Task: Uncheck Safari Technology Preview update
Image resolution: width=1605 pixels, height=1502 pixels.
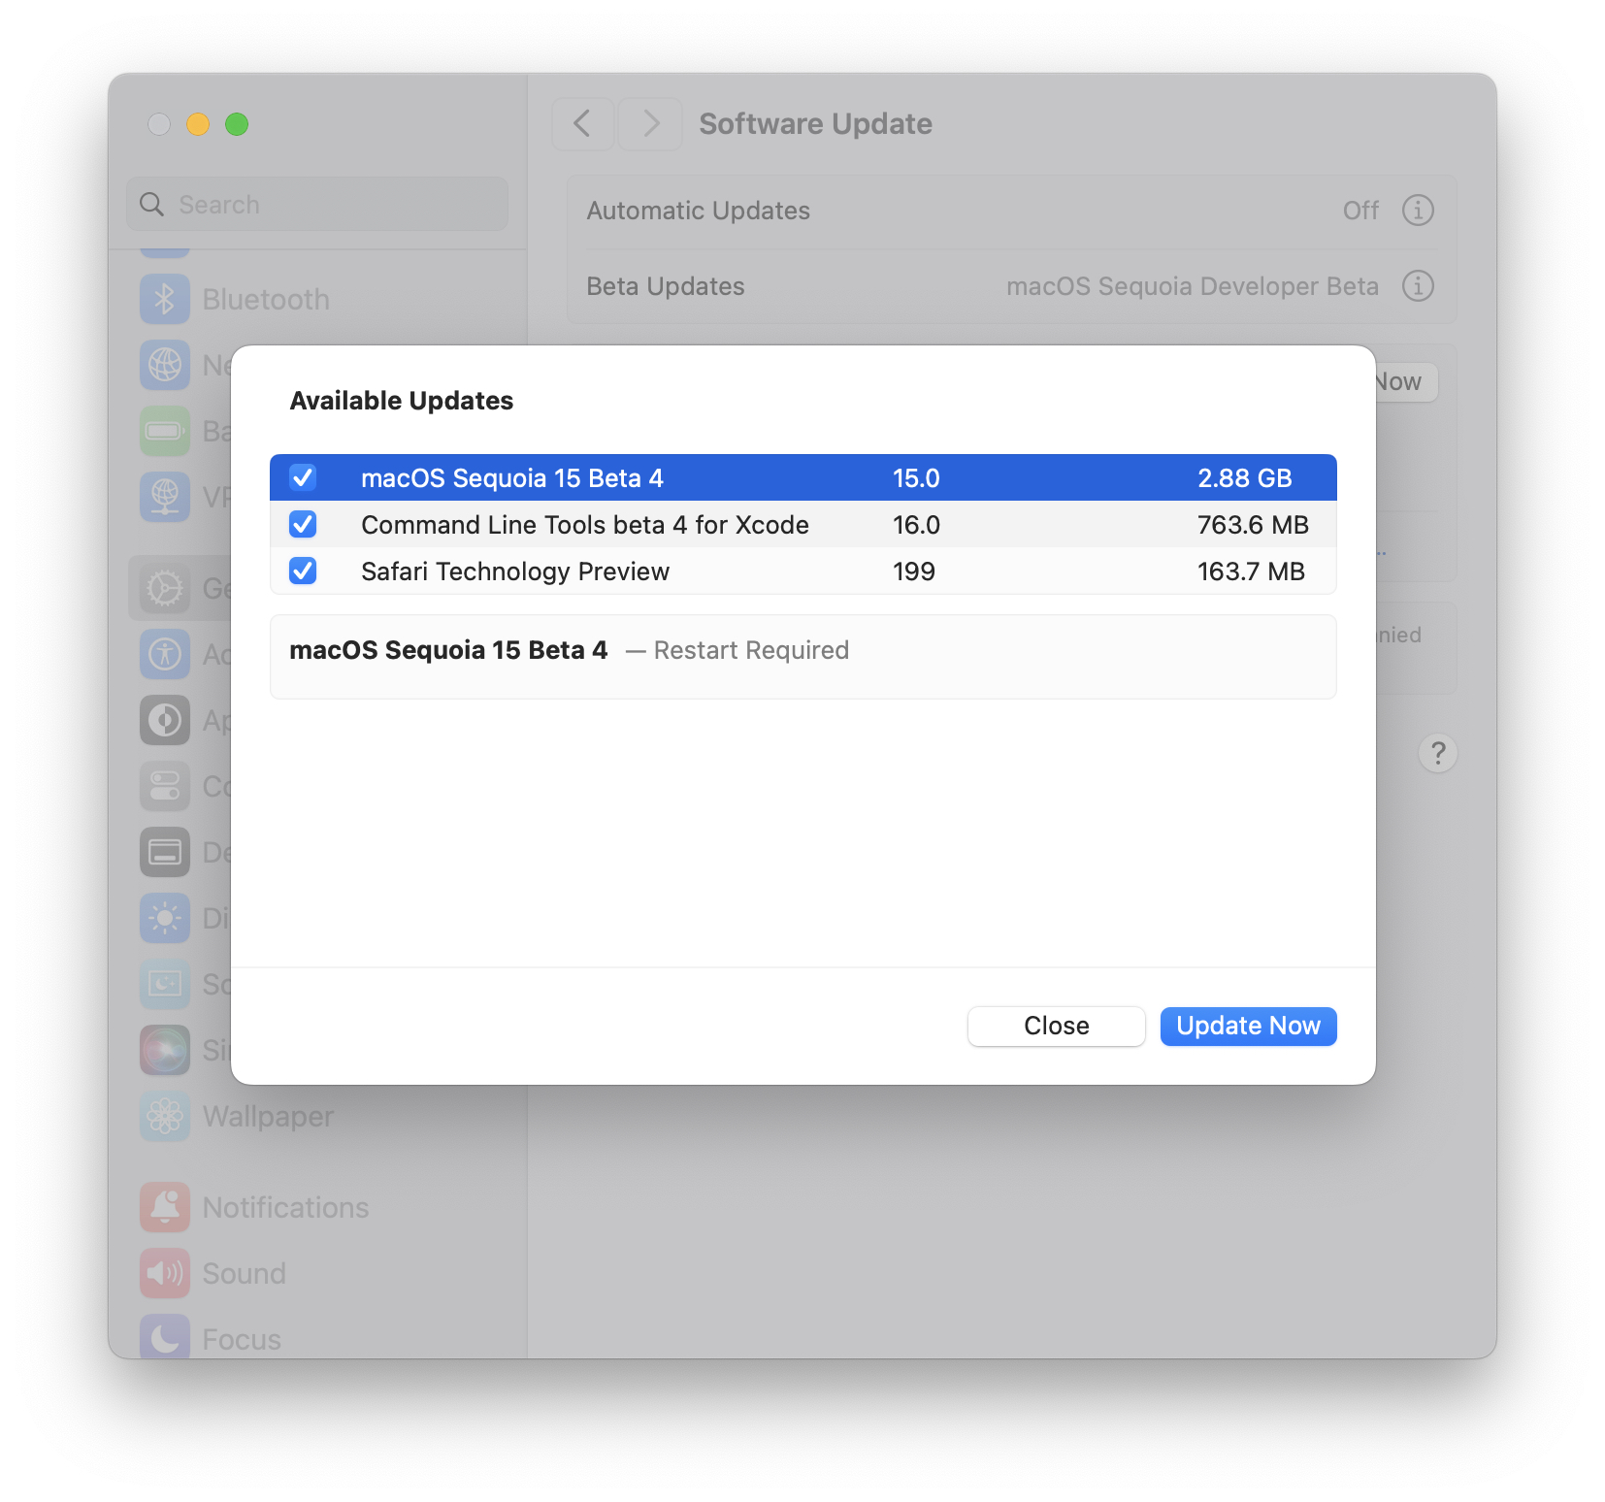Action: (303, 571)
